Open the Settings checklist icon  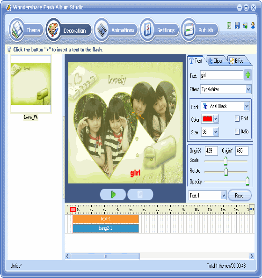click(147, 29)
